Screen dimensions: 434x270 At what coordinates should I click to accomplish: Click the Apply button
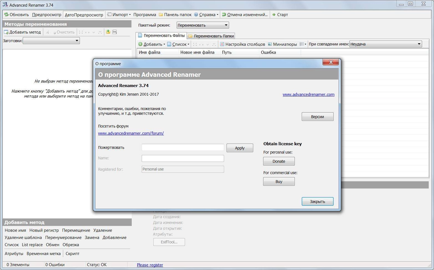point(240,148)
